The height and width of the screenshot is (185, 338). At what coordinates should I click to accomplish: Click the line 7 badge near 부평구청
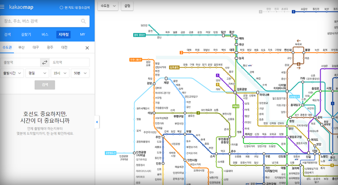[x=198, y=113]
